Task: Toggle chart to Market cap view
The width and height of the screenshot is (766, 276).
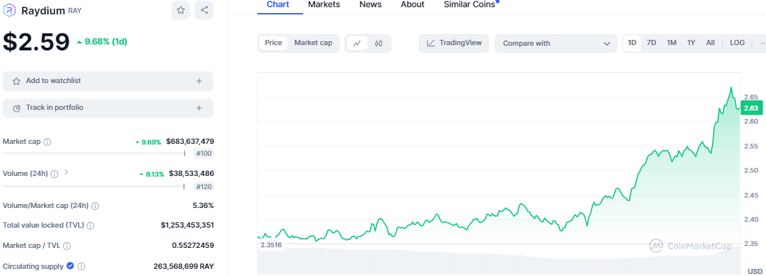Action: point(313,43)
